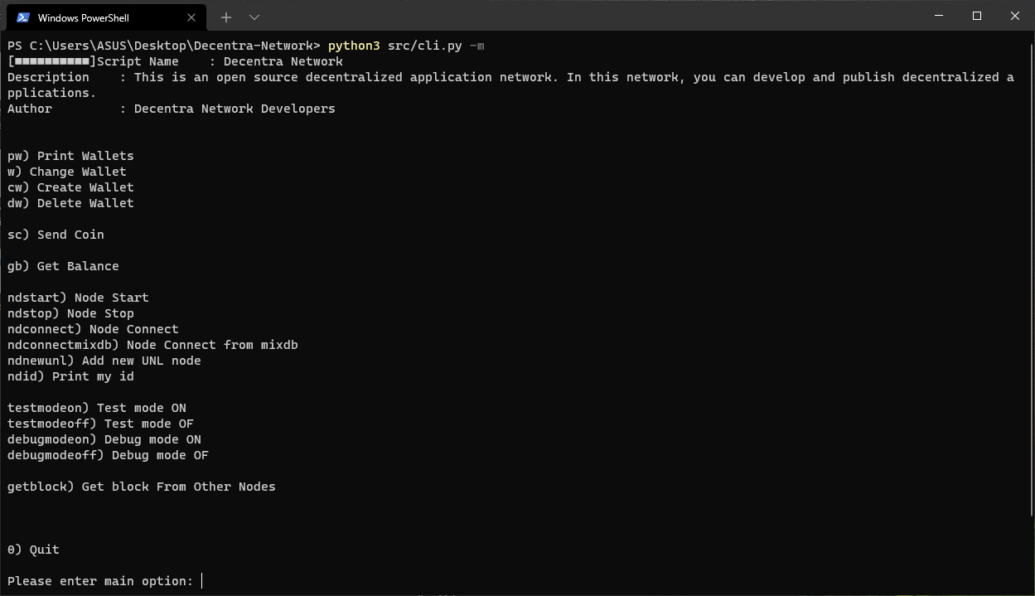Select the 'debugmodeoff) Debug mode OF' line
The image size is (1035, 596).
click(x=108, y=454)
